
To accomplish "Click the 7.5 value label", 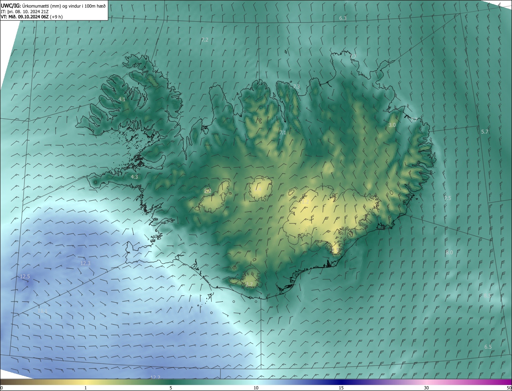I will [x=447, y=198].
